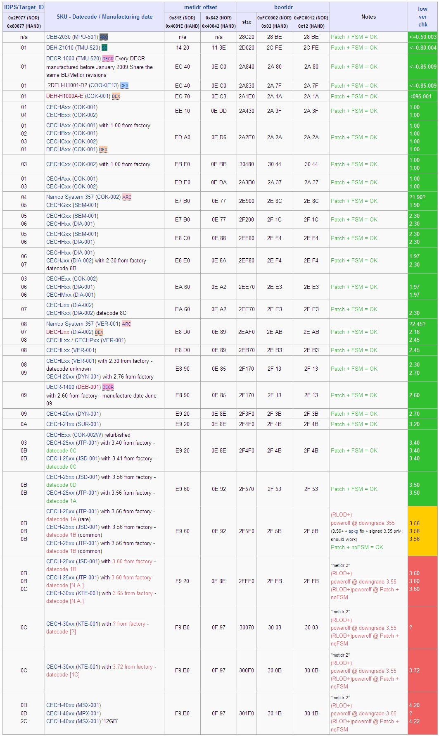439x736 pixels.
Task: Open the spkg link in the Notes column
Action: (353, 531)
